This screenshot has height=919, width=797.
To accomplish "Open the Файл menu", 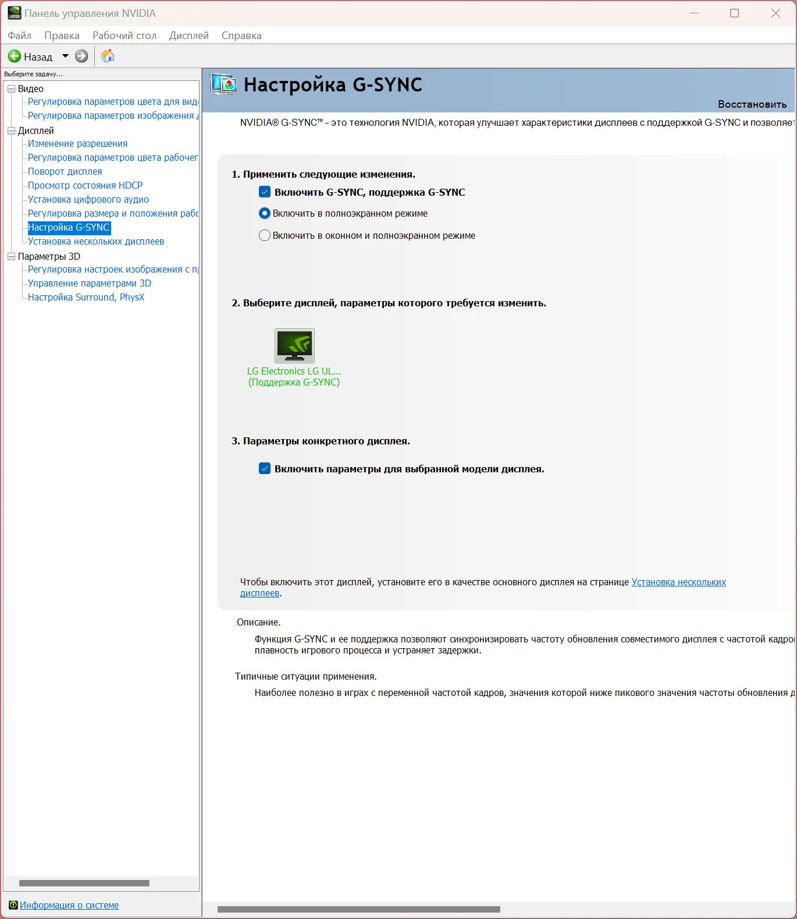I will coord(20,36).
